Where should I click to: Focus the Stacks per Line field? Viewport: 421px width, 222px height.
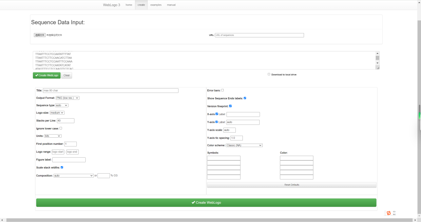pos(65,121)
